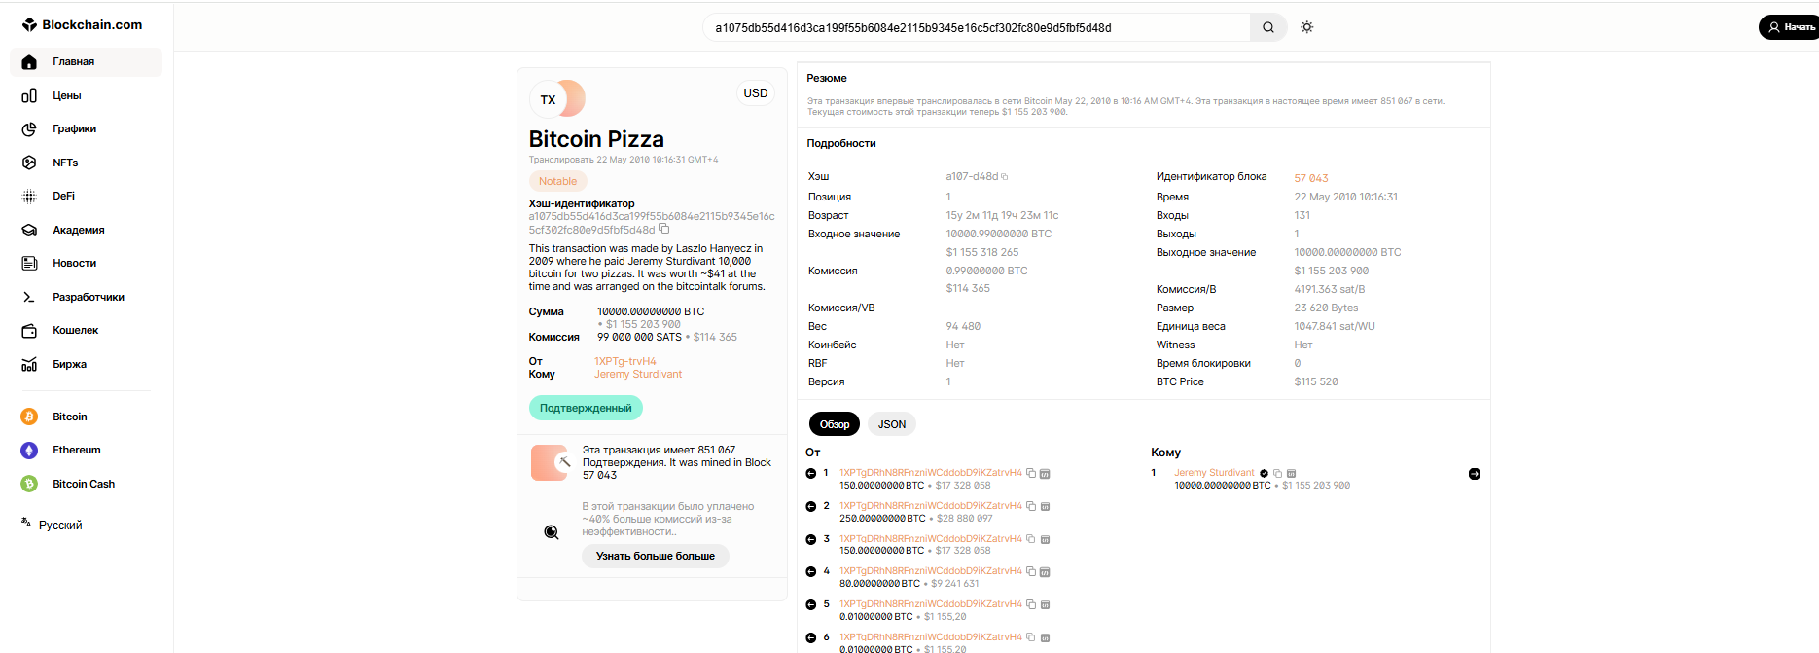The height and width of the screenshot is (653, 1819).
Task: Copy the transaction hash ID
Action: pyautogui.click(x=664, y=230)
